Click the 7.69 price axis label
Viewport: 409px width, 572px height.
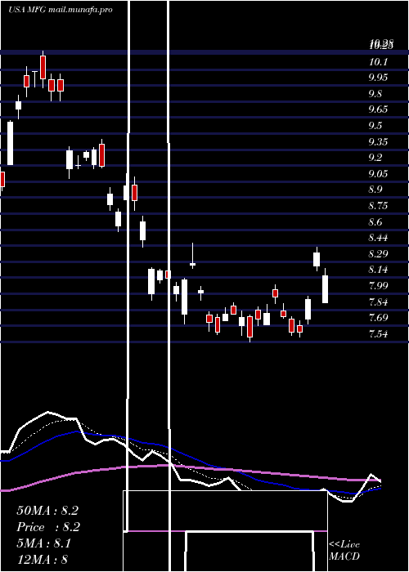click(x=378, y=318)
